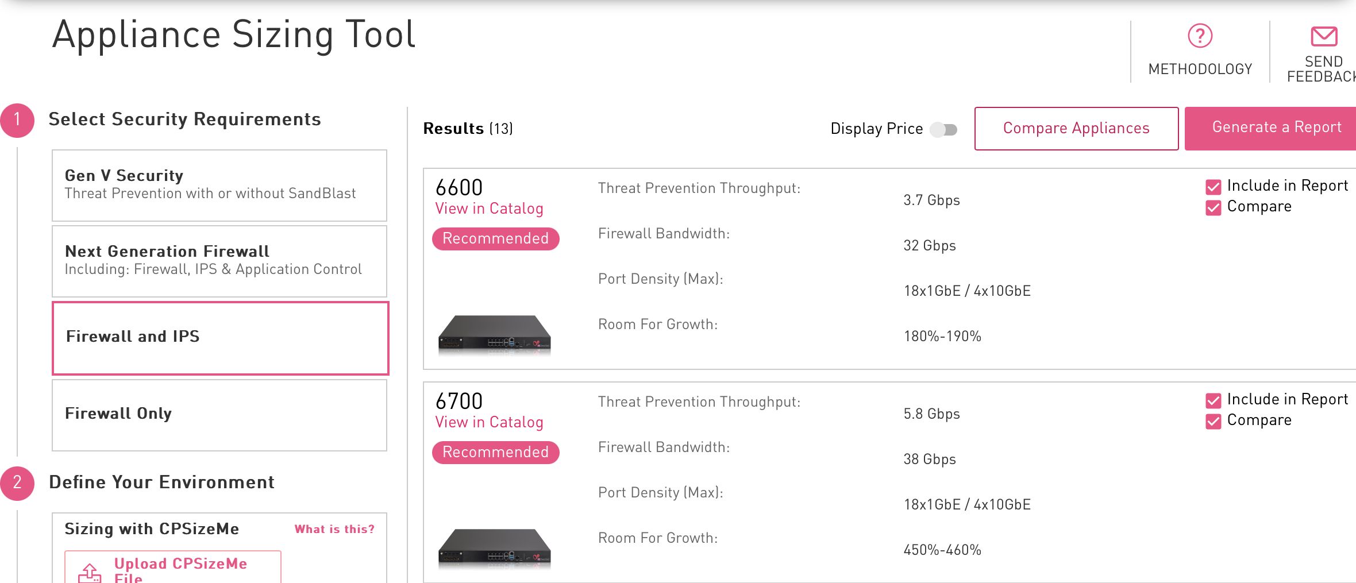Screen dimensions: 1356x583
Task: Uncheck Compare checkbox for 6600
Action: (1213, 207)
